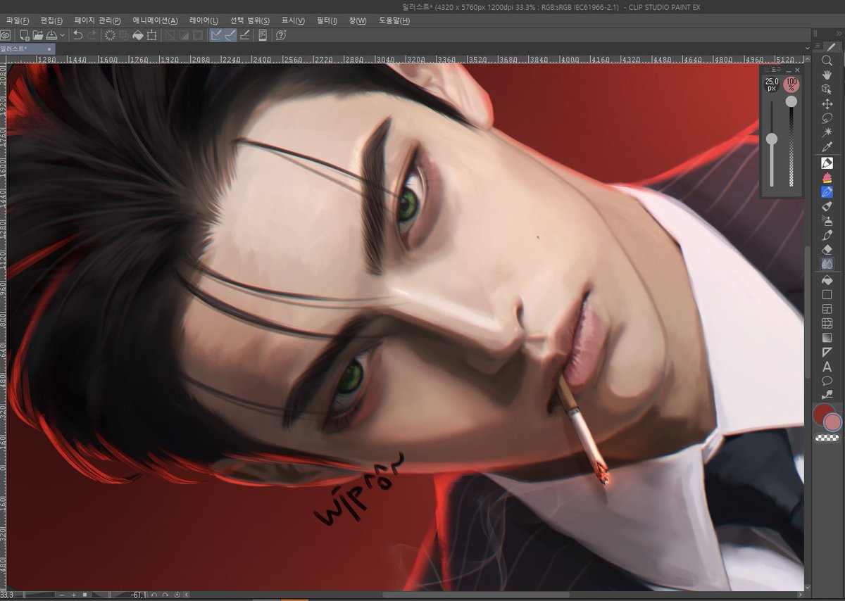Select the Balloon speech bubble tool
845x601 pixels.
pos(827,380)
